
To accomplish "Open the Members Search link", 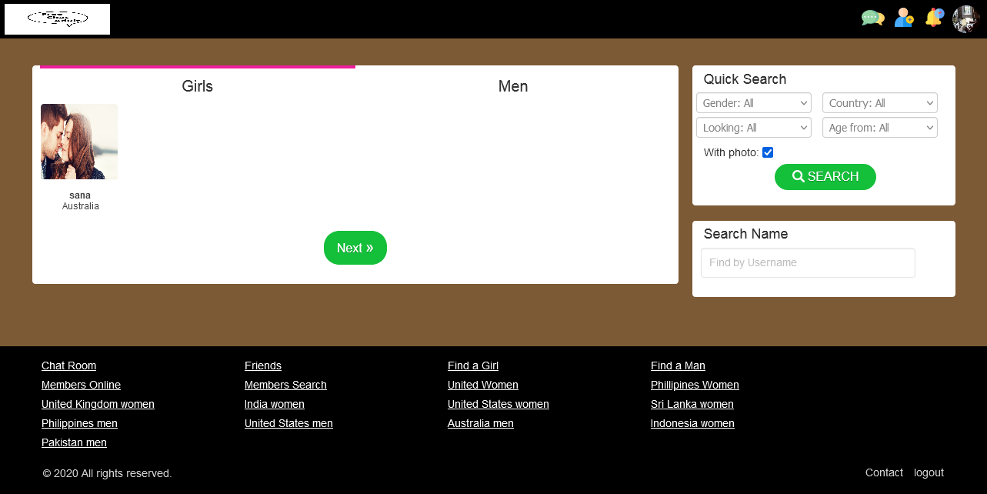I will tap(285, 385).
